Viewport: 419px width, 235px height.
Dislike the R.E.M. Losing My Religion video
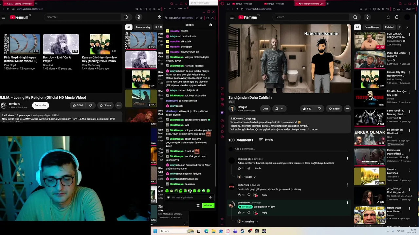pyautogui.click(x=91, y=105)
